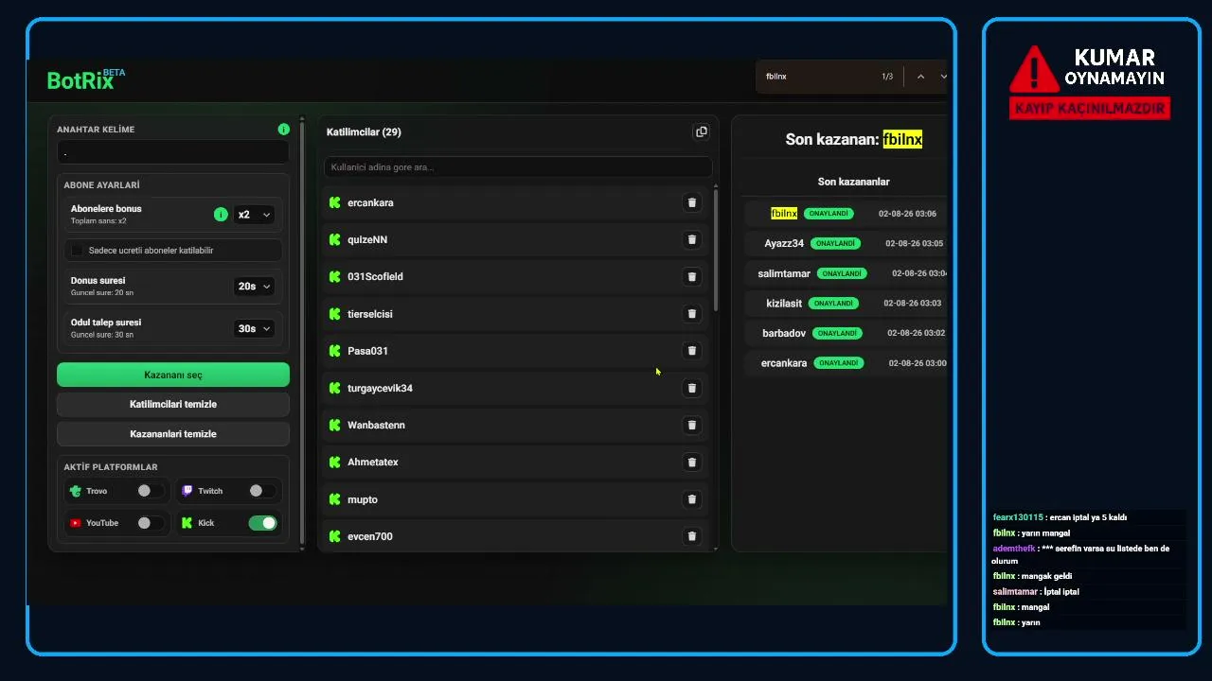Delete mupto from the list
Screen dimensions: 1212x681
coord(691,499)
